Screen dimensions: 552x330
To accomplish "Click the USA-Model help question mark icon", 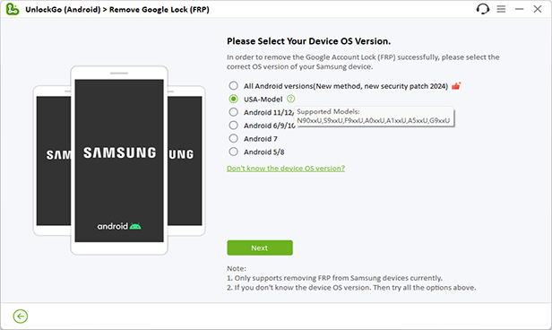I will click(290, 99).
